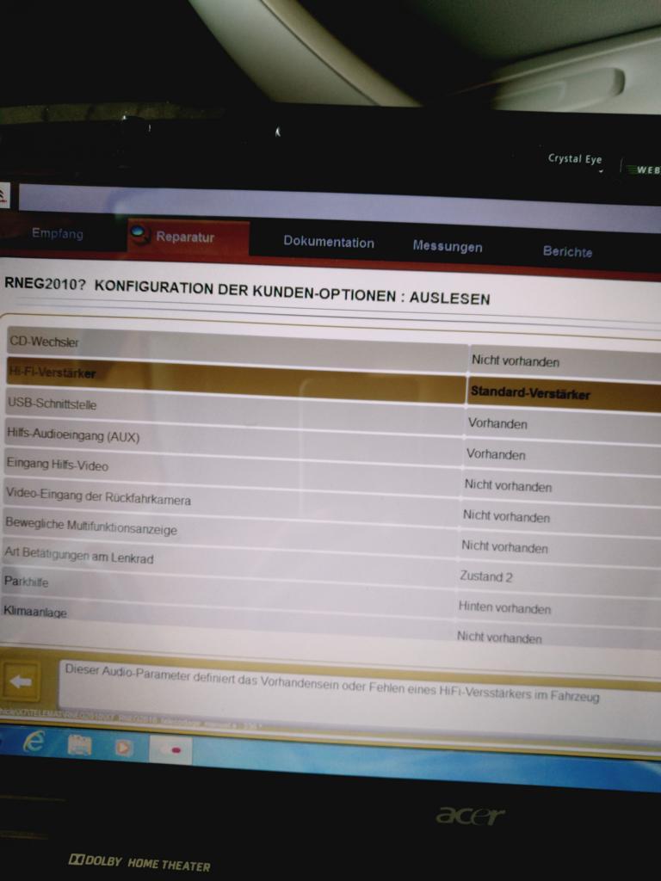
Task: Click Nicht vorhanden for Eingang Hilfs-Video
Action: click(x=508, y=485)
